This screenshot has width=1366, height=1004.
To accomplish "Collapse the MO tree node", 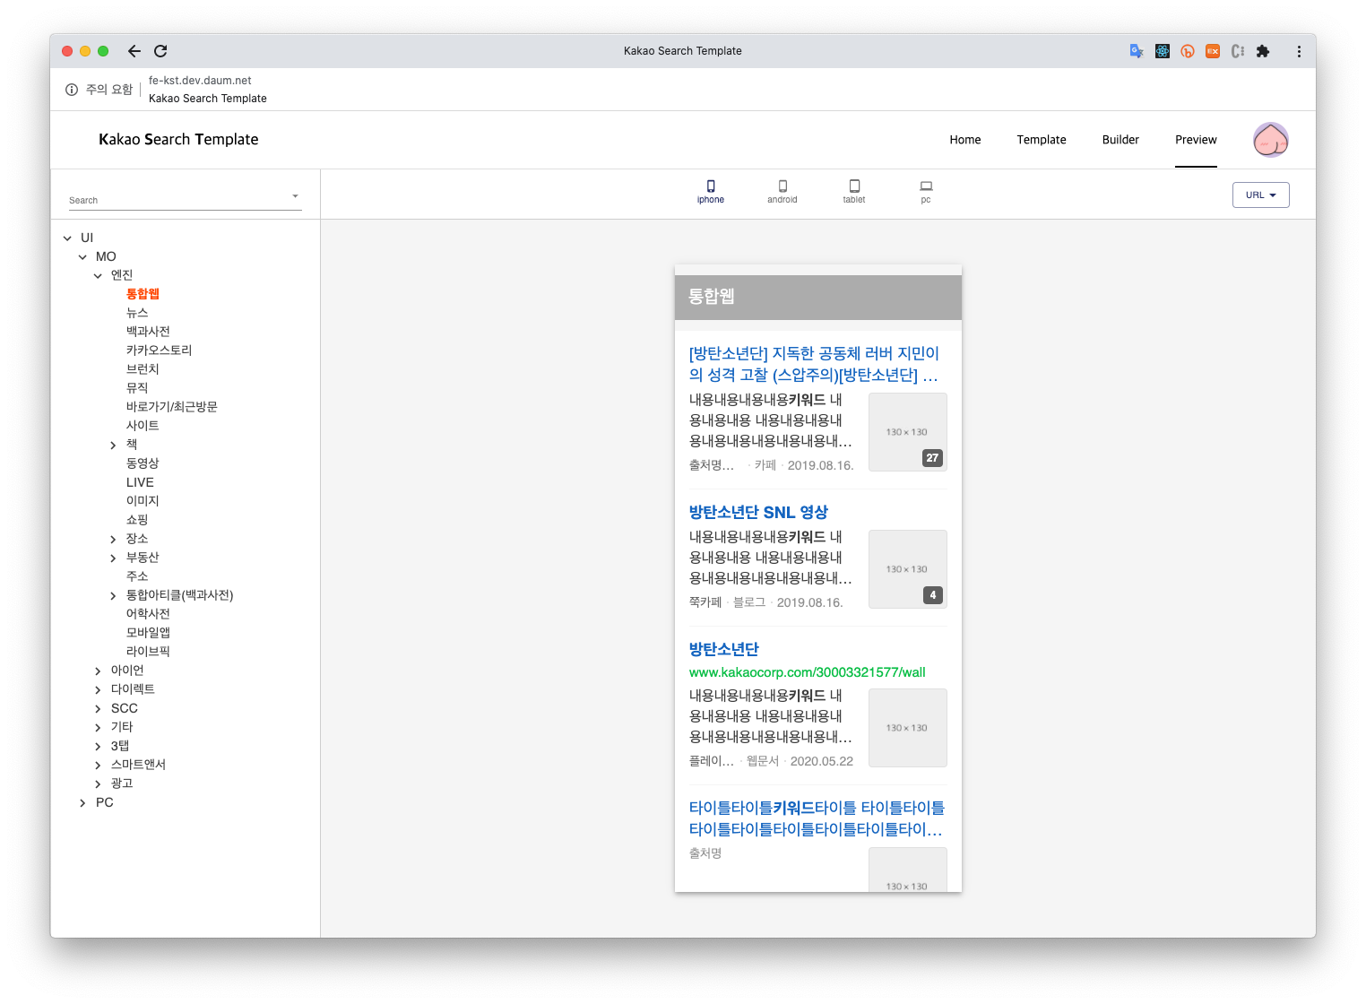I will tap(82, 257).
